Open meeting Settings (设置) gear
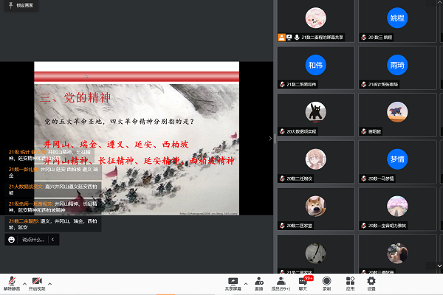 pos(371,282)
